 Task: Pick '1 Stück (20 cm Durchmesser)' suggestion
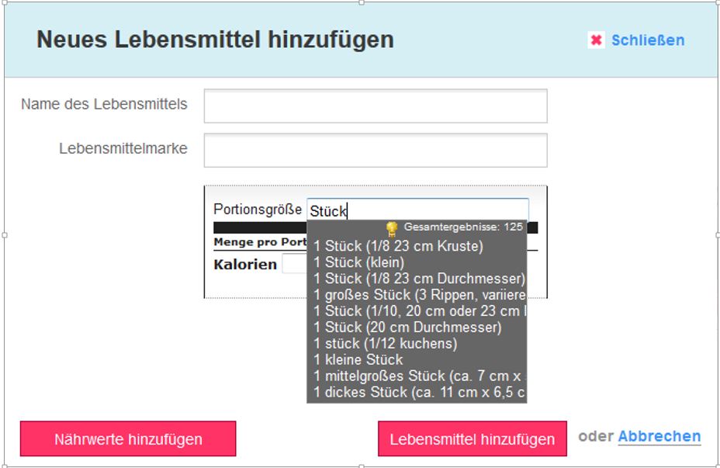(407, 327)
